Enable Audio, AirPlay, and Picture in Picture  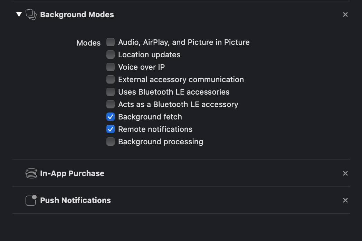point(111,42)
